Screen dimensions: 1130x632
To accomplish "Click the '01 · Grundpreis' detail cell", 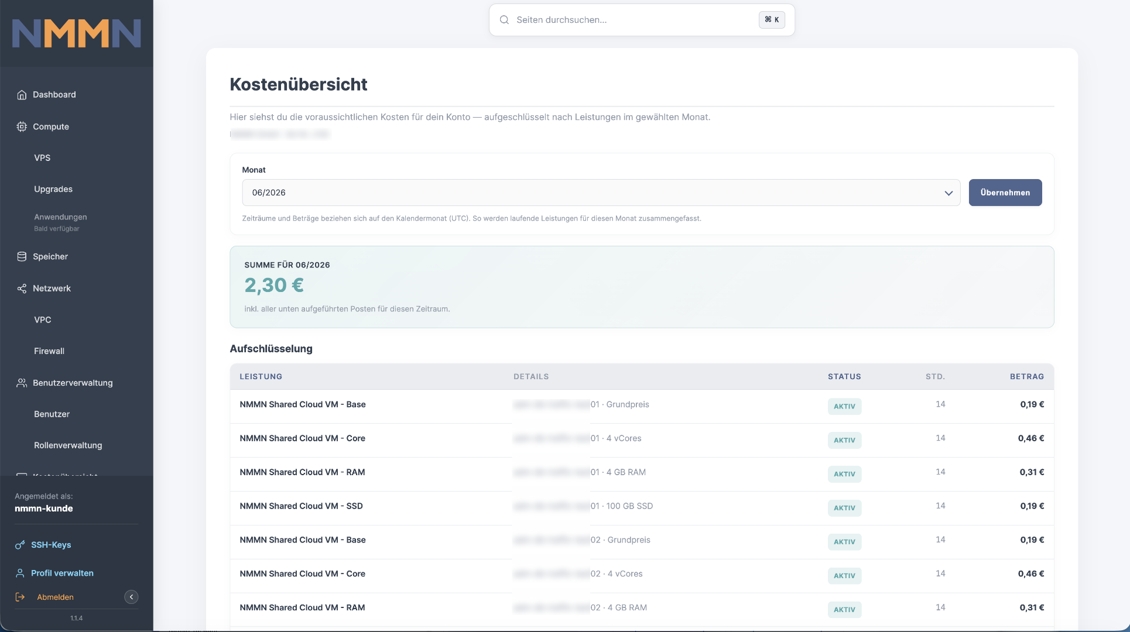I will click(619, 404).
